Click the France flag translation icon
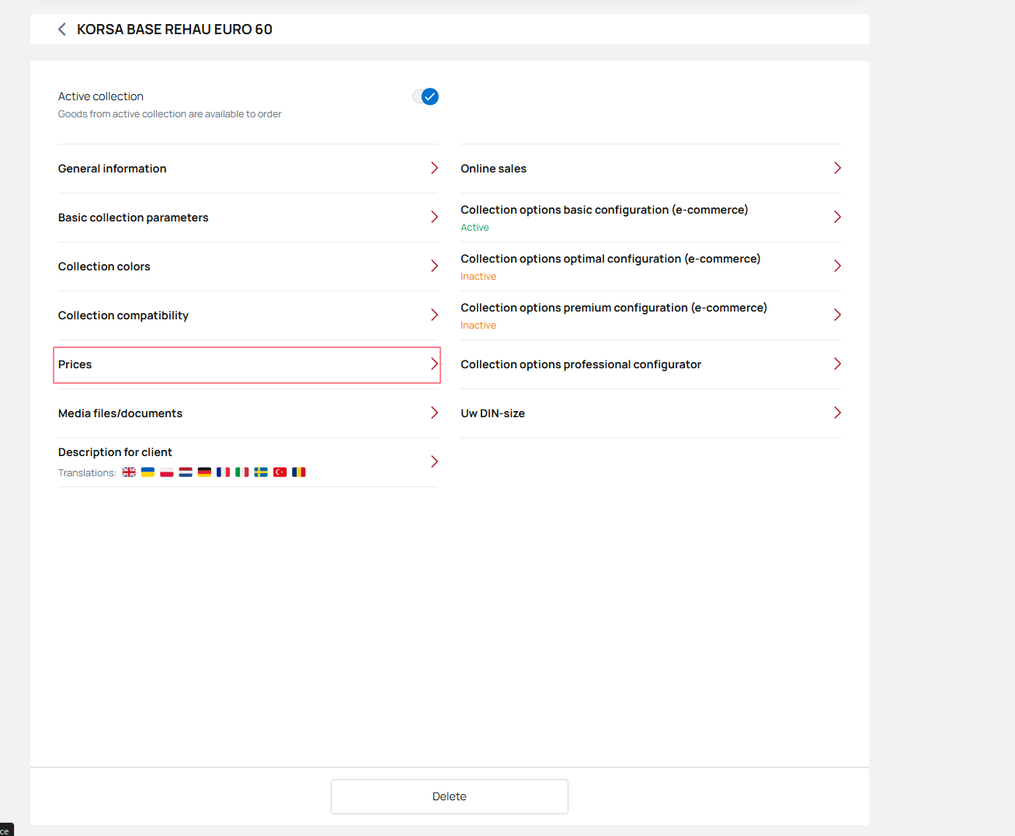This screenshot has height=836, width=1015. coord(223,472)
